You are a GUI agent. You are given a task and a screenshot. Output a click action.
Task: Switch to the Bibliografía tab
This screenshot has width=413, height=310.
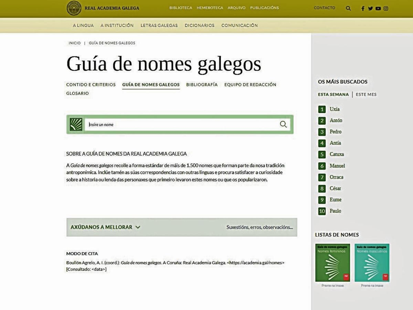(x=202, y=85)
